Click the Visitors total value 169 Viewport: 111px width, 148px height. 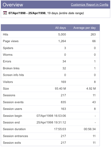[x=63, y=82]
